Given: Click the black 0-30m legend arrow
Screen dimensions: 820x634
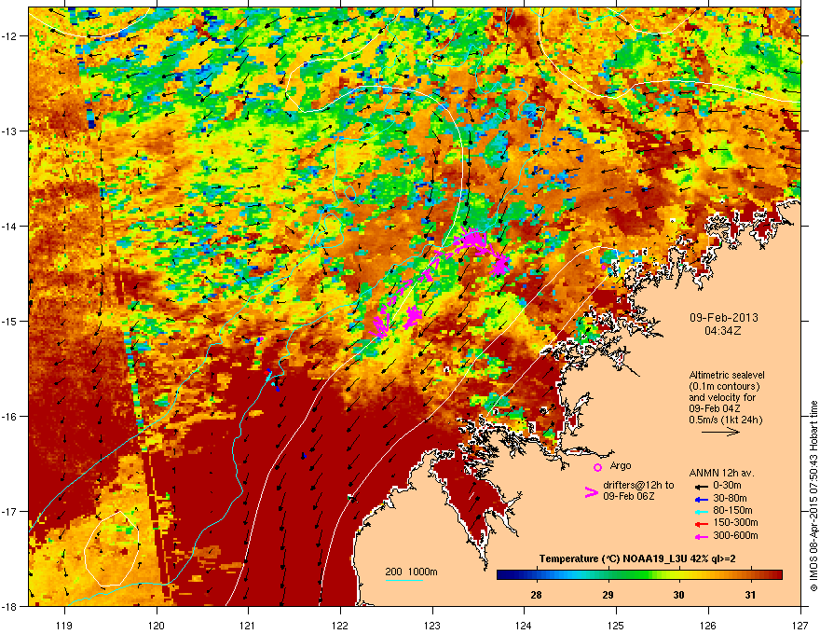Looking at the screenshot, I should point(701,486).
